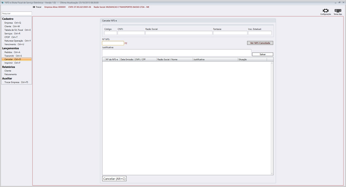Click the Empresa Ativa: 0000001 text

(x=55, y=7)
